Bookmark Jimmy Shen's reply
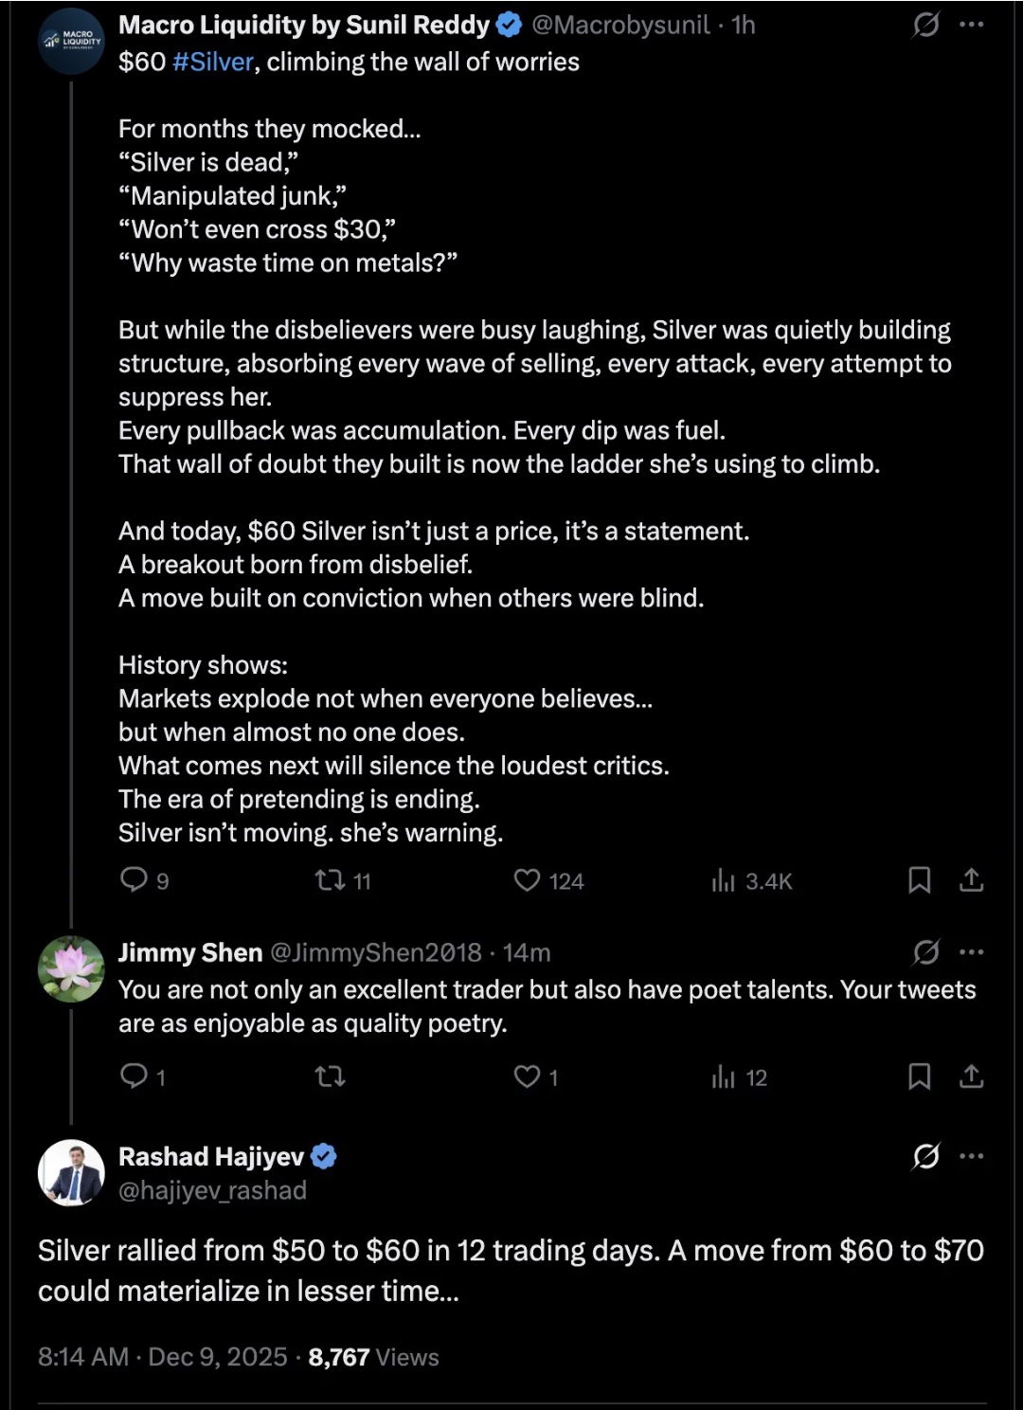 pyautogui.click(x=919, y=1076)
